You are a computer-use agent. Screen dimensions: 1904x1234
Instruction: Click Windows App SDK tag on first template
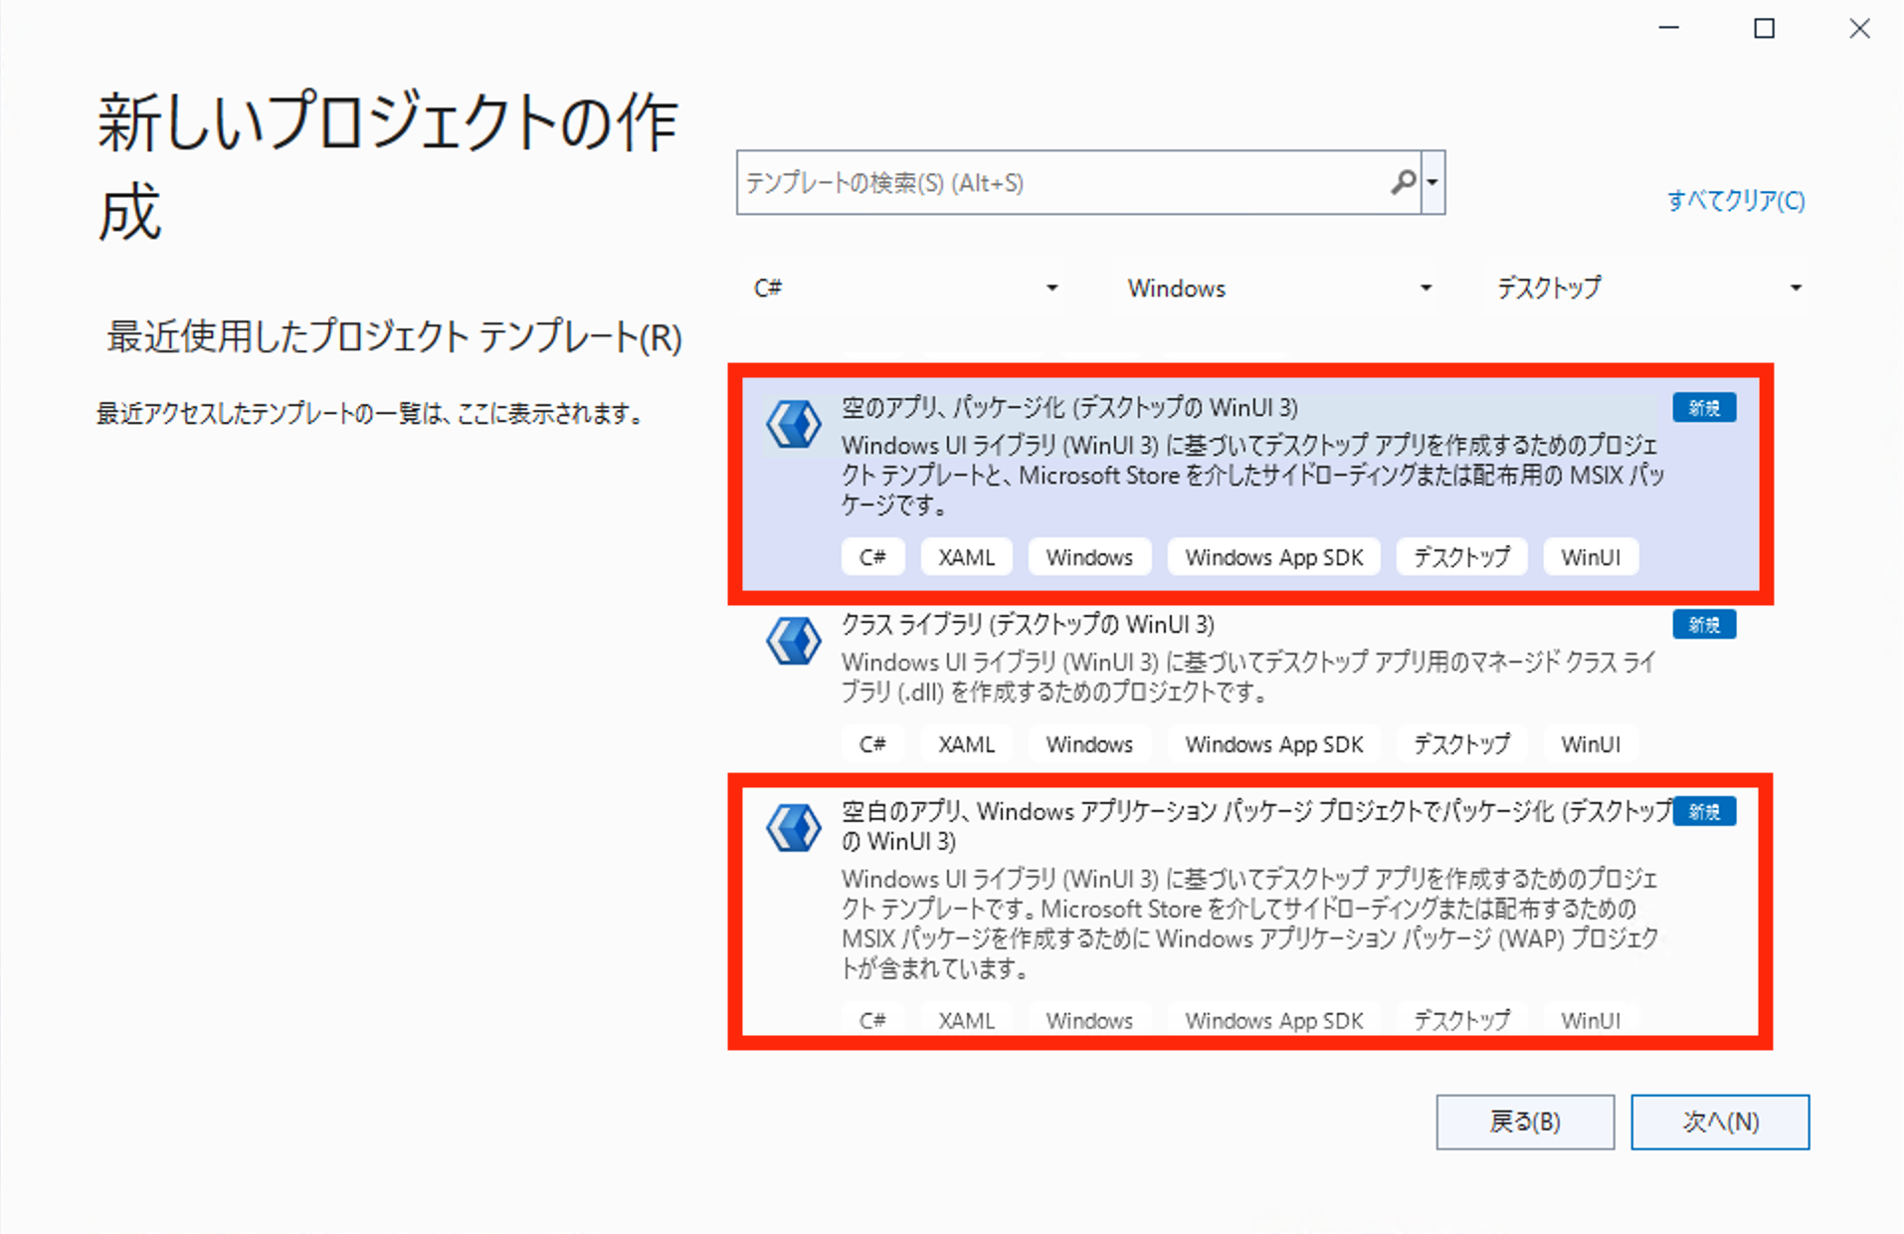[1273, 557]
